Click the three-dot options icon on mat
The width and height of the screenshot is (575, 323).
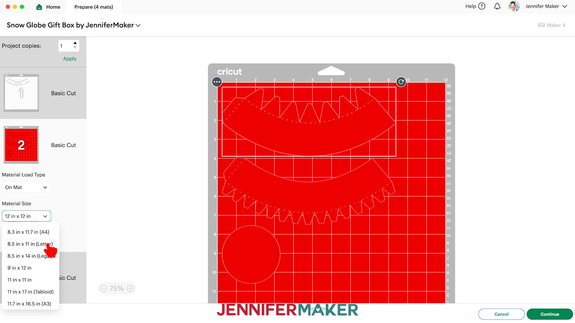click(x=217, y=82)
